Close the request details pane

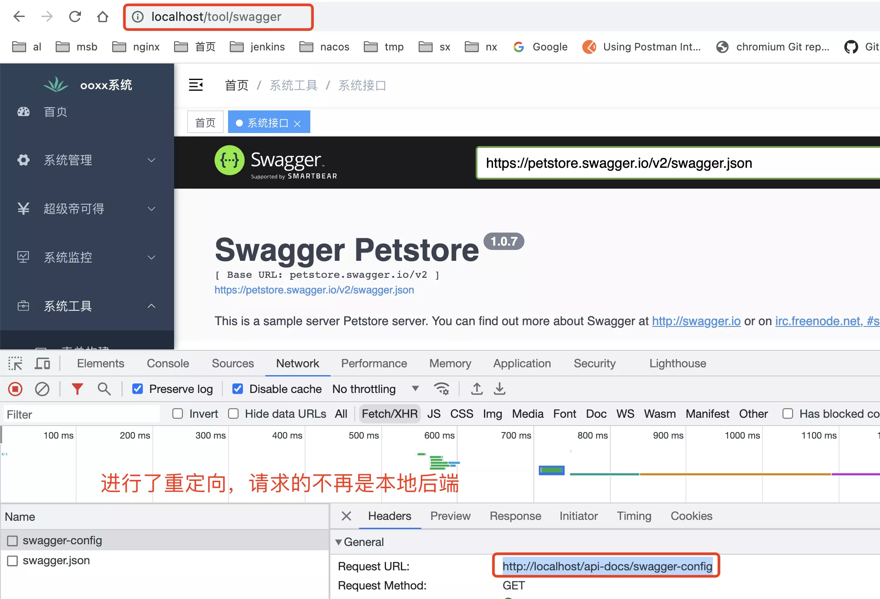[x=346, y=516]
